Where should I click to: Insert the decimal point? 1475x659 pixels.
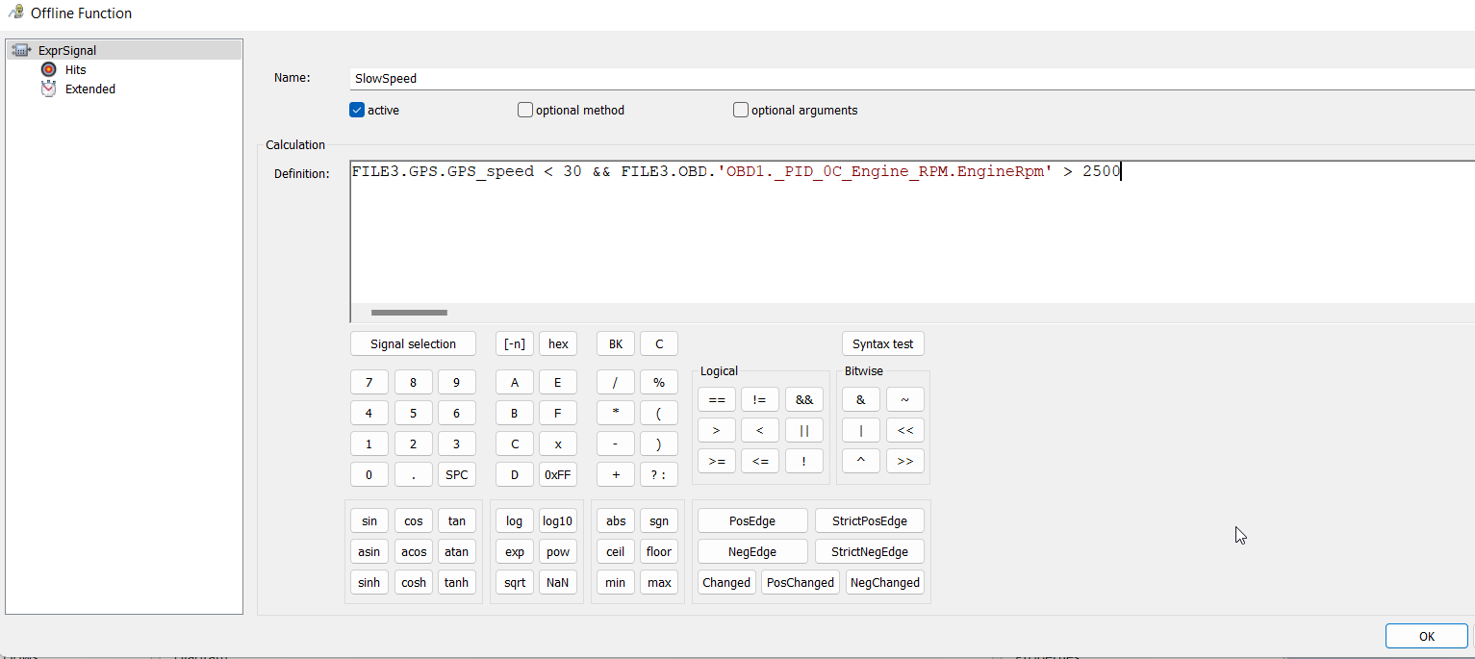pos(414,474)
